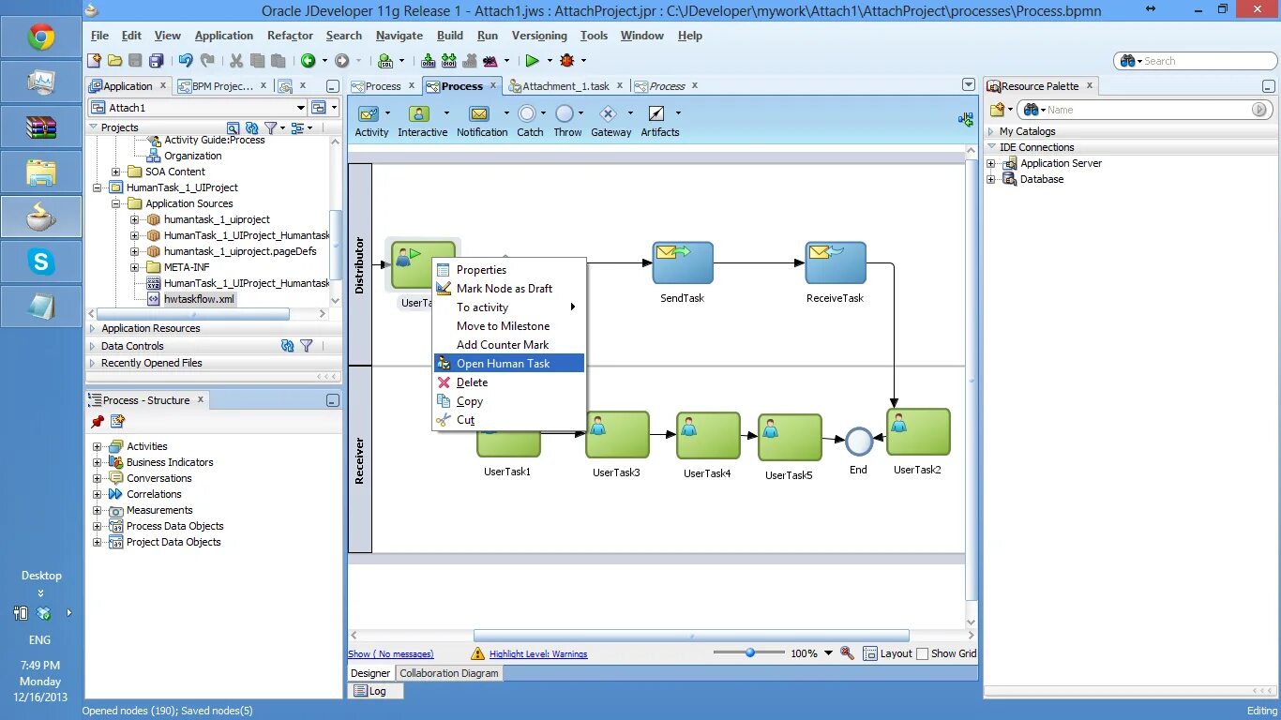Click the red pin icon in Structure panel

pos(98,422)
